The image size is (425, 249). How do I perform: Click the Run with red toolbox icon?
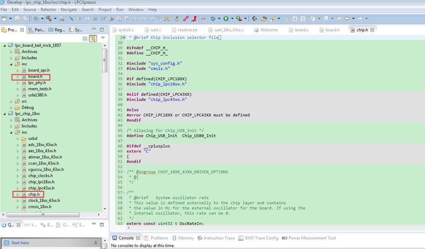(239, 18)
